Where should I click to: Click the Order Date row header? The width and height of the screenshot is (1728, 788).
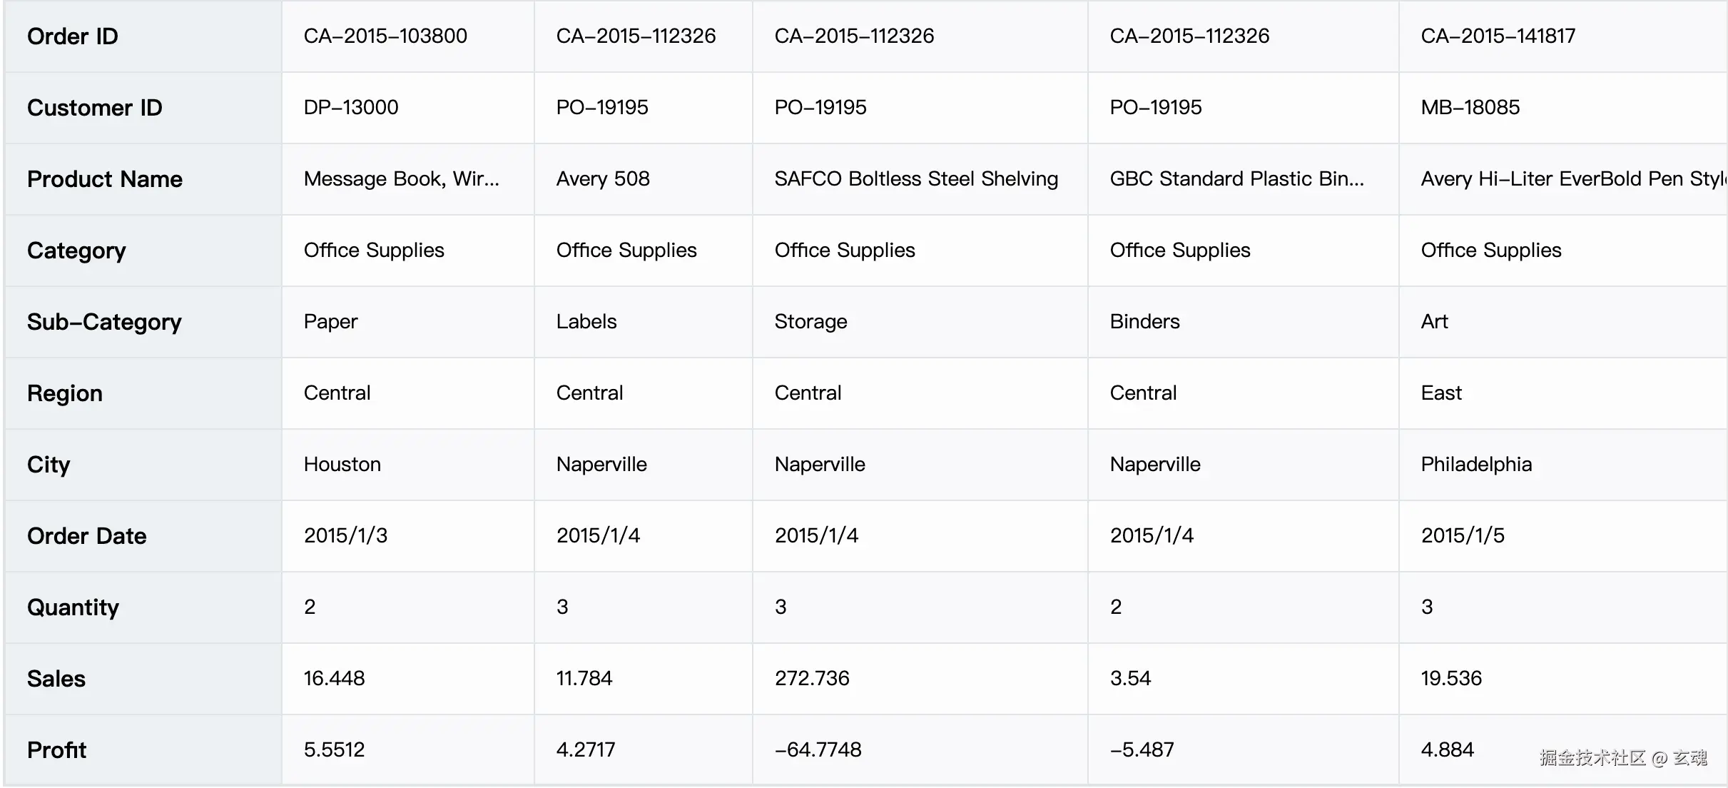tap(87, 536)
